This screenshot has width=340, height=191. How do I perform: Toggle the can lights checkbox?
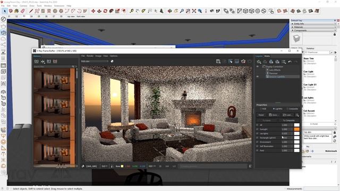257,134
